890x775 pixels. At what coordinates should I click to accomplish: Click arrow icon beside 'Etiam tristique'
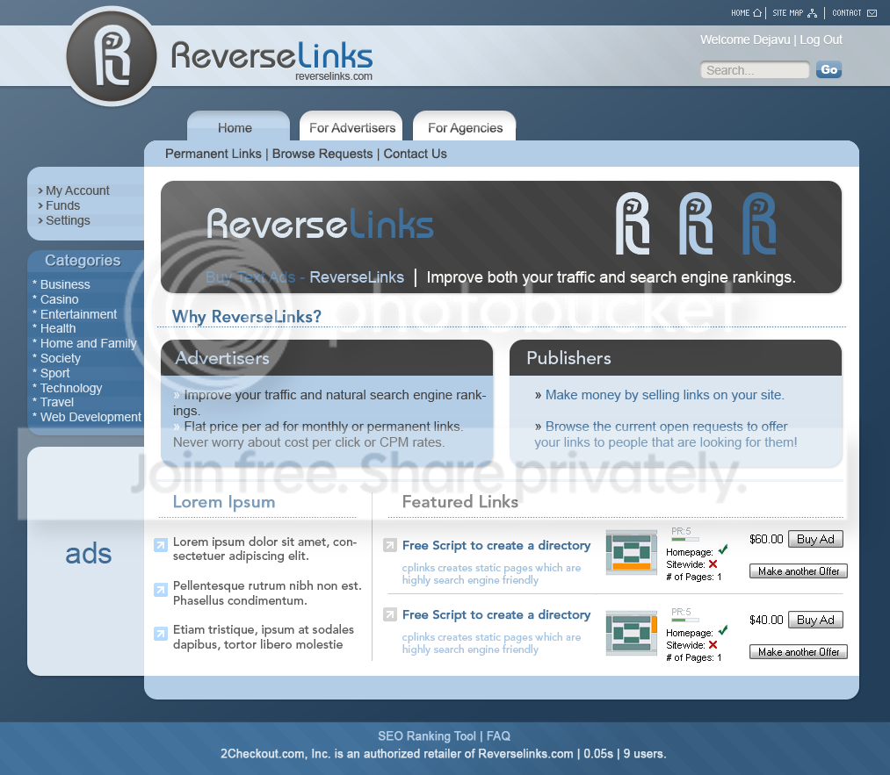pos(161,634)
